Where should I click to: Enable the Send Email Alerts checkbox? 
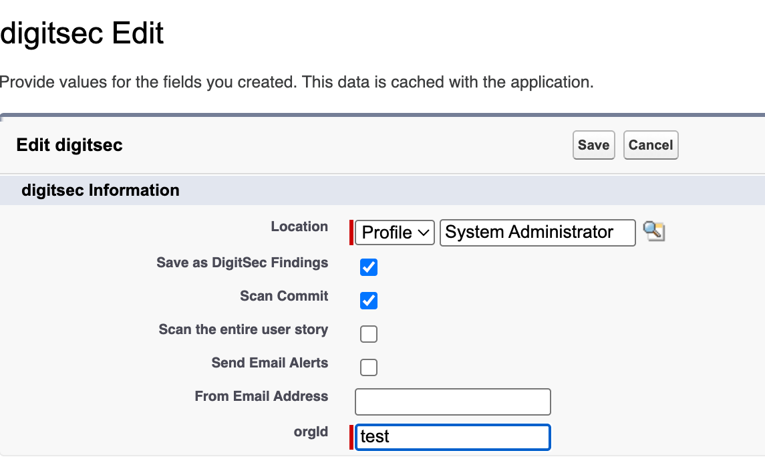pyautogui.click(x=369, y=367)
